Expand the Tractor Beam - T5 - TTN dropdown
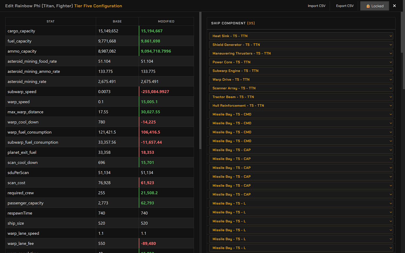Viewport: 405px width, 253px height. click(x=301, y=97)
